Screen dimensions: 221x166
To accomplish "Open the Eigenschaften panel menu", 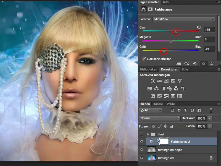I will (218, 2).
